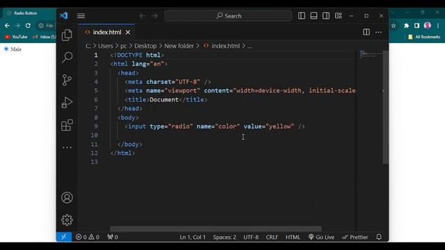445x250 pixels.
Task: Click the Document title text on line 6
Action: [164, 100]
